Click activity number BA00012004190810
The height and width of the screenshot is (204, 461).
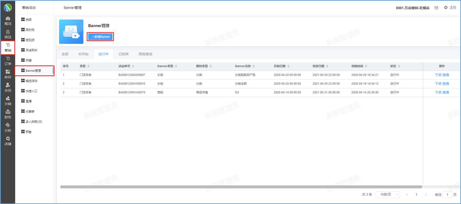[x=132, y=84]
